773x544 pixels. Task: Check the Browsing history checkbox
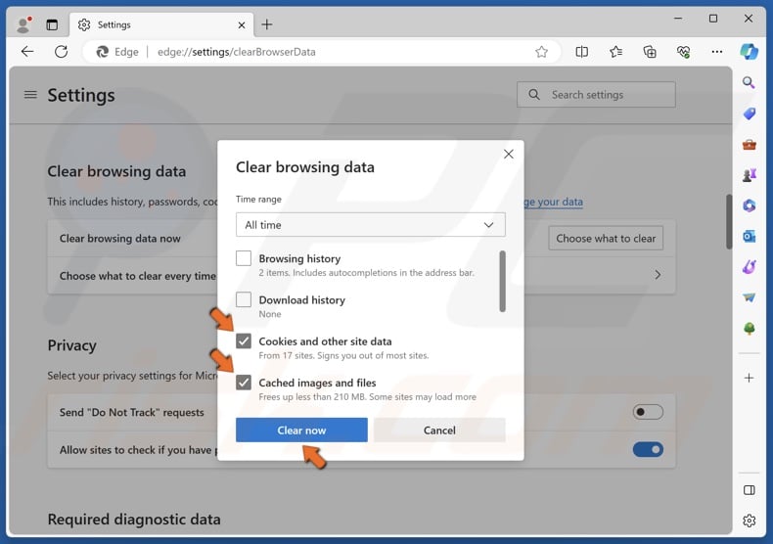click(244, 258)
